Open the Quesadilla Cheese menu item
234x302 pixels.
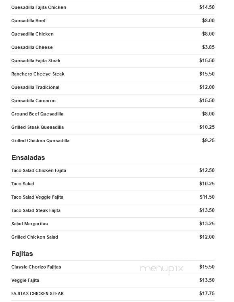pos(113,47)
